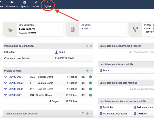The width and height of the screenshot is (154, 118).
Task: Open contact Paul Icier
Action: (108, 107)
